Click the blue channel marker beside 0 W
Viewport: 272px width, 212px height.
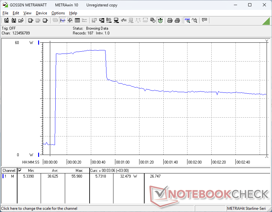[x=39, y=155]
